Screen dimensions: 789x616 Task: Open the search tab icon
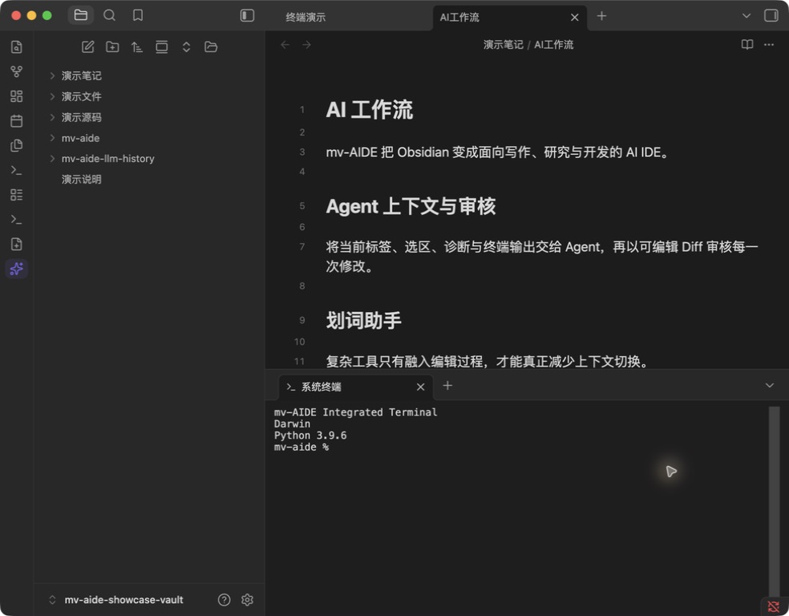tap(109, 15)
